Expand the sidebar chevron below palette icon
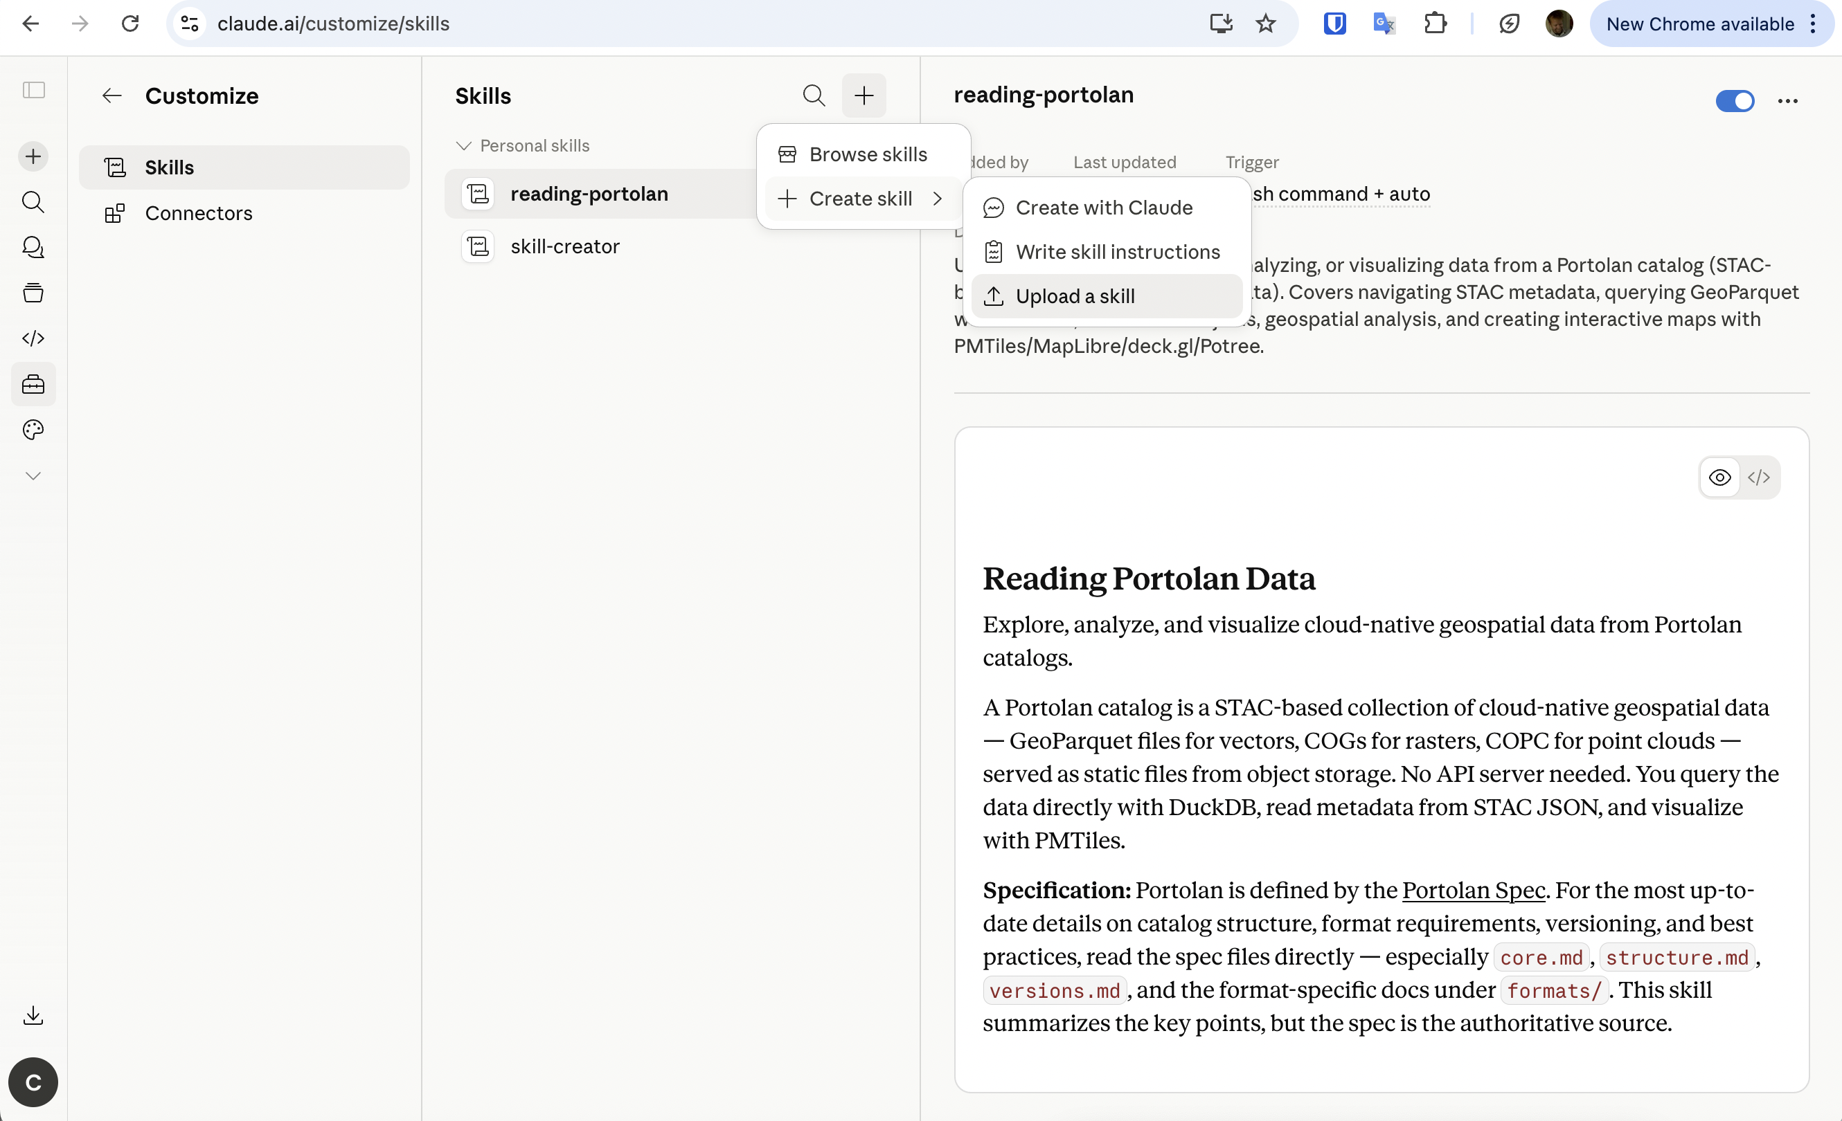 coord(33,477)
